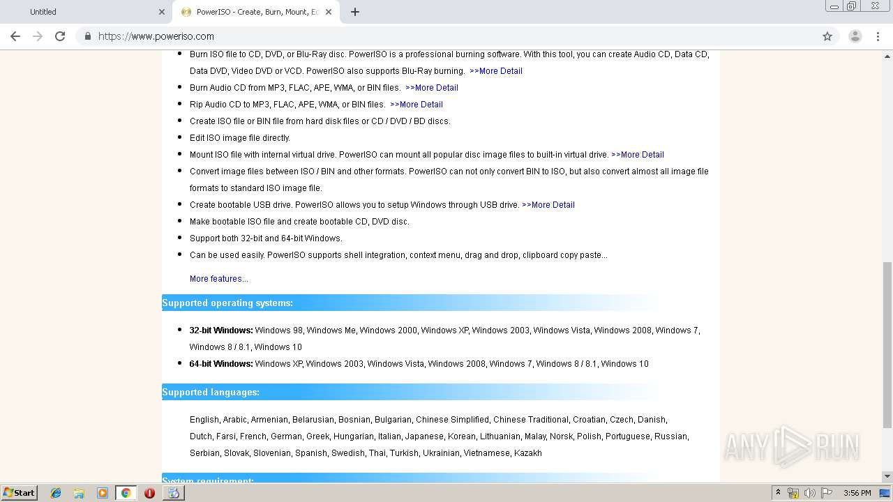This screenshot has width=893, height=502.
Task: Go back to previous page
Action: click(15, 36)
